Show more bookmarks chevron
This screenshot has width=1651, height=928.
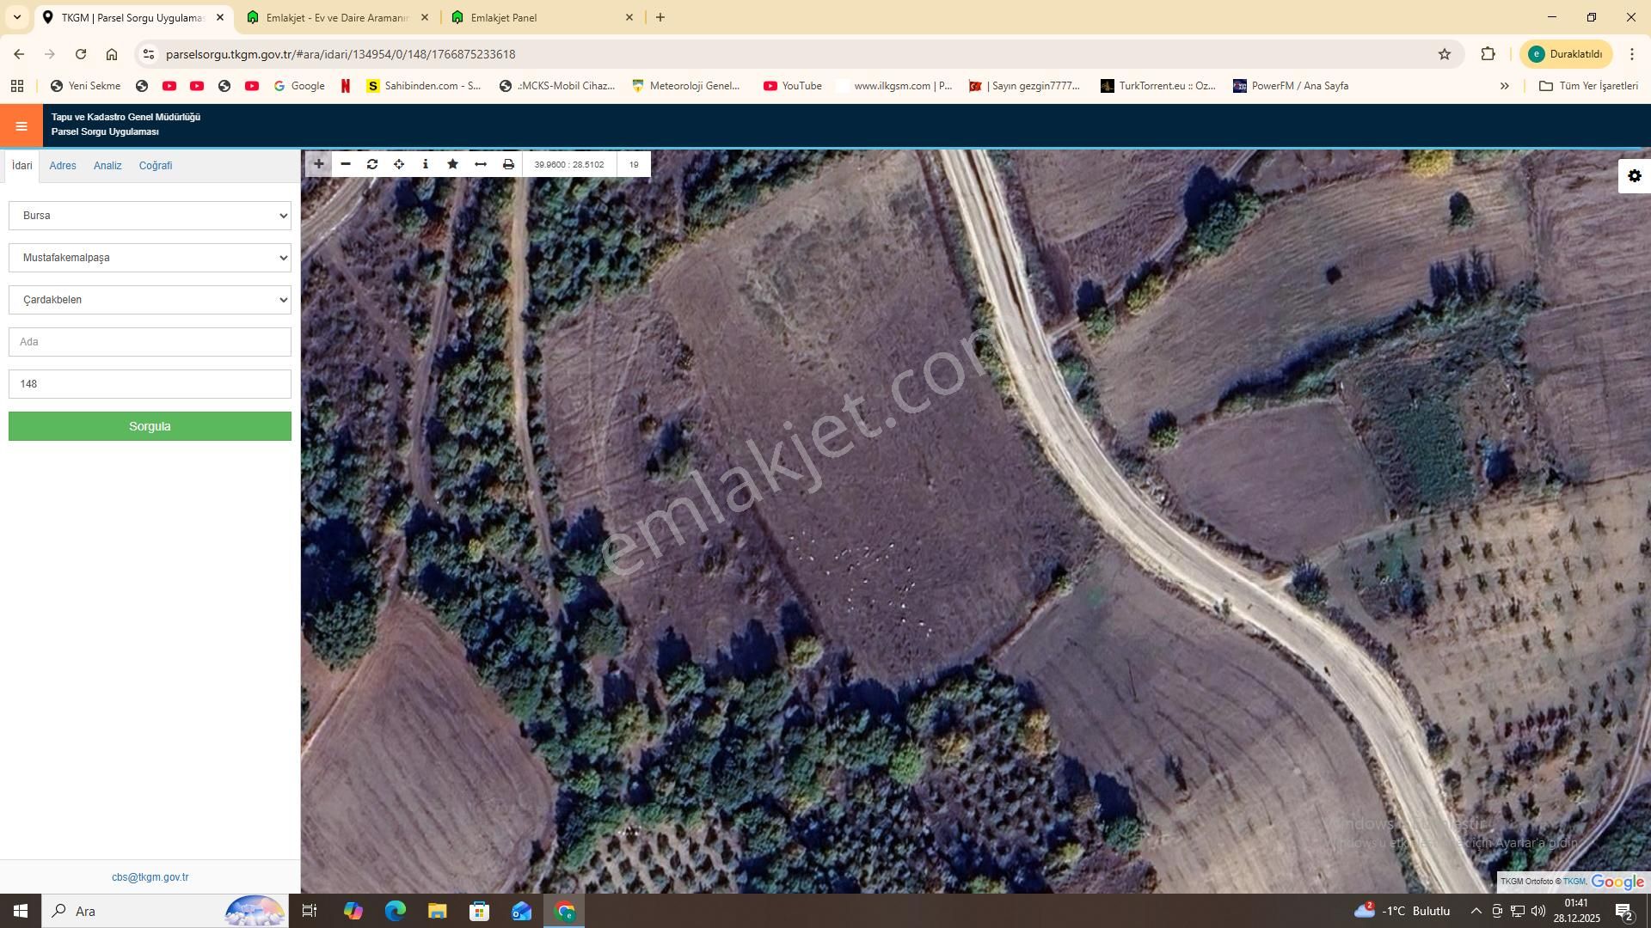point(1504,86)
